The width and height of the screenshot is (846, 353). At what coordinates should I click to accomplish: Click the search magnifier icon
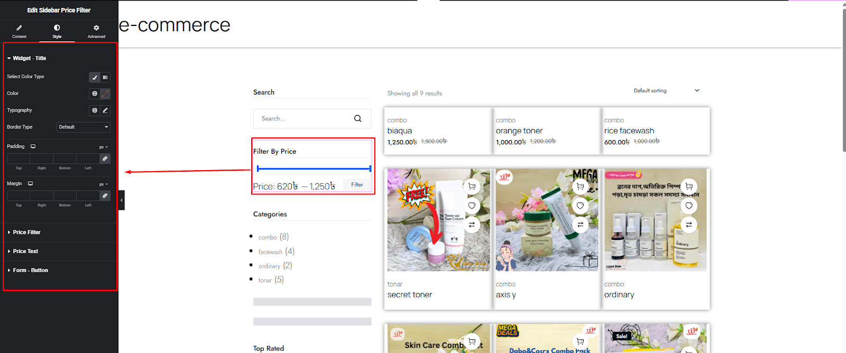pos(358,118)
